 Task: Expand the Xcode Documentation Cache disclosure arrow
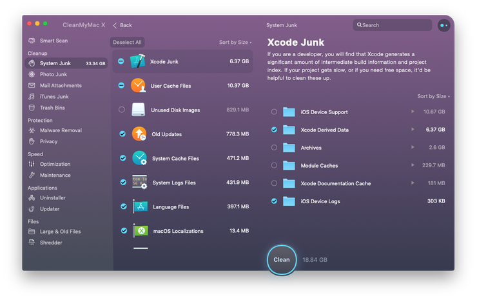click(413, 183)
